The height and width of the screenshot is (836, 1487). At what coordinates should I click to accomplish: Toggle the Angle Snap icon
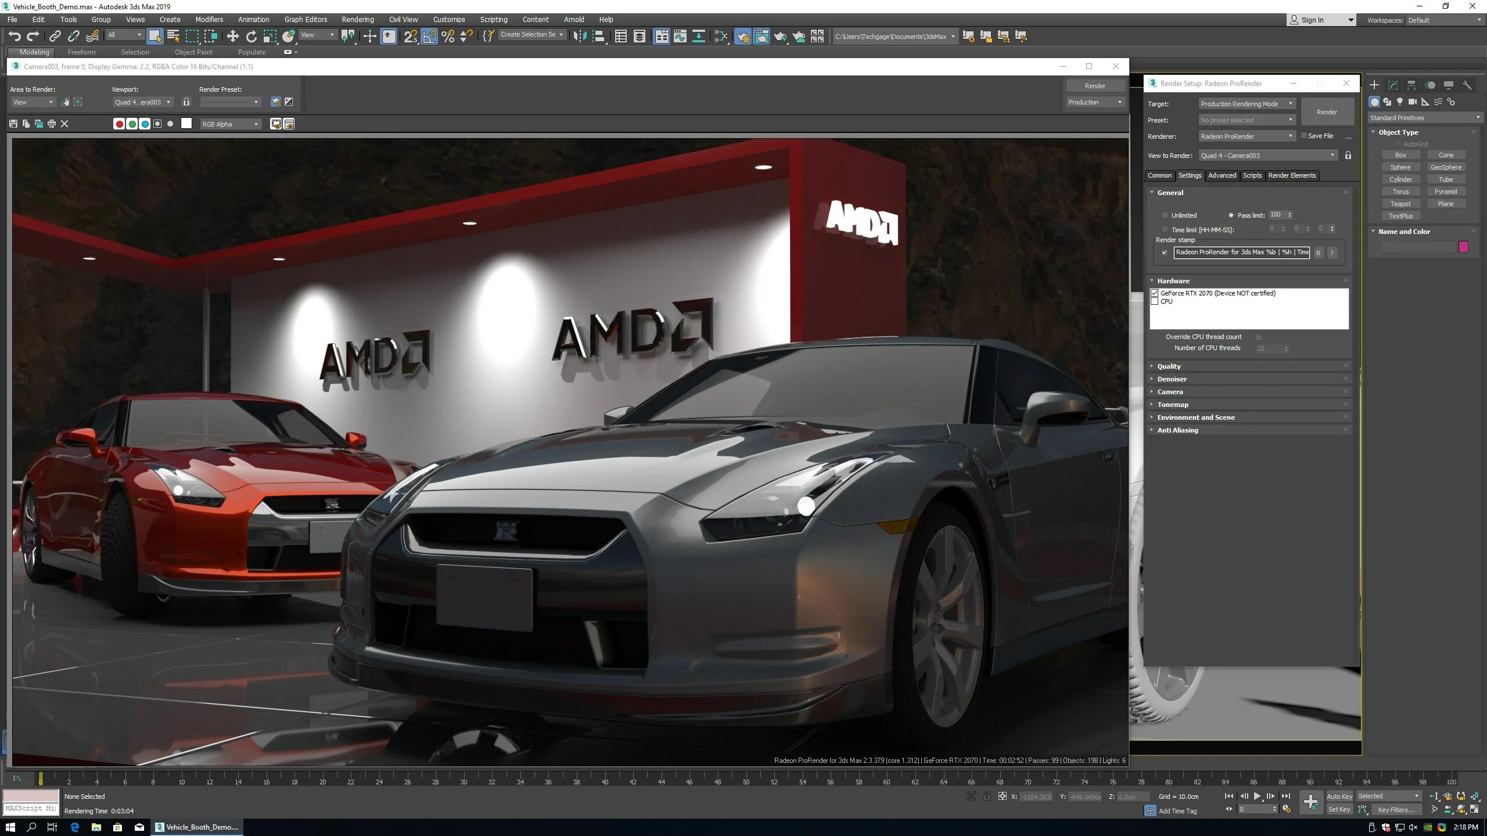point(429,37)
